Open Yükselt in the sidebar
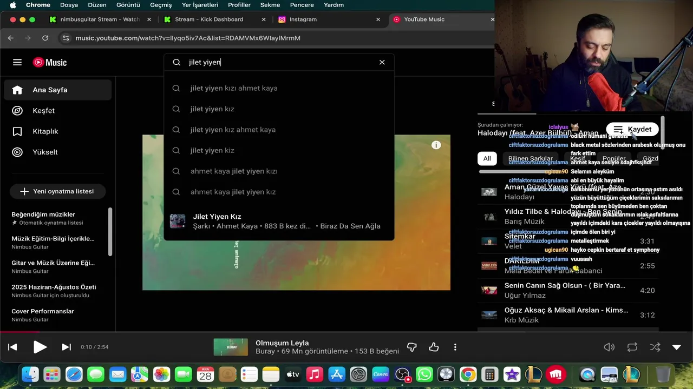The height and width of the screenshot is (389, 693). click(57, 152)
